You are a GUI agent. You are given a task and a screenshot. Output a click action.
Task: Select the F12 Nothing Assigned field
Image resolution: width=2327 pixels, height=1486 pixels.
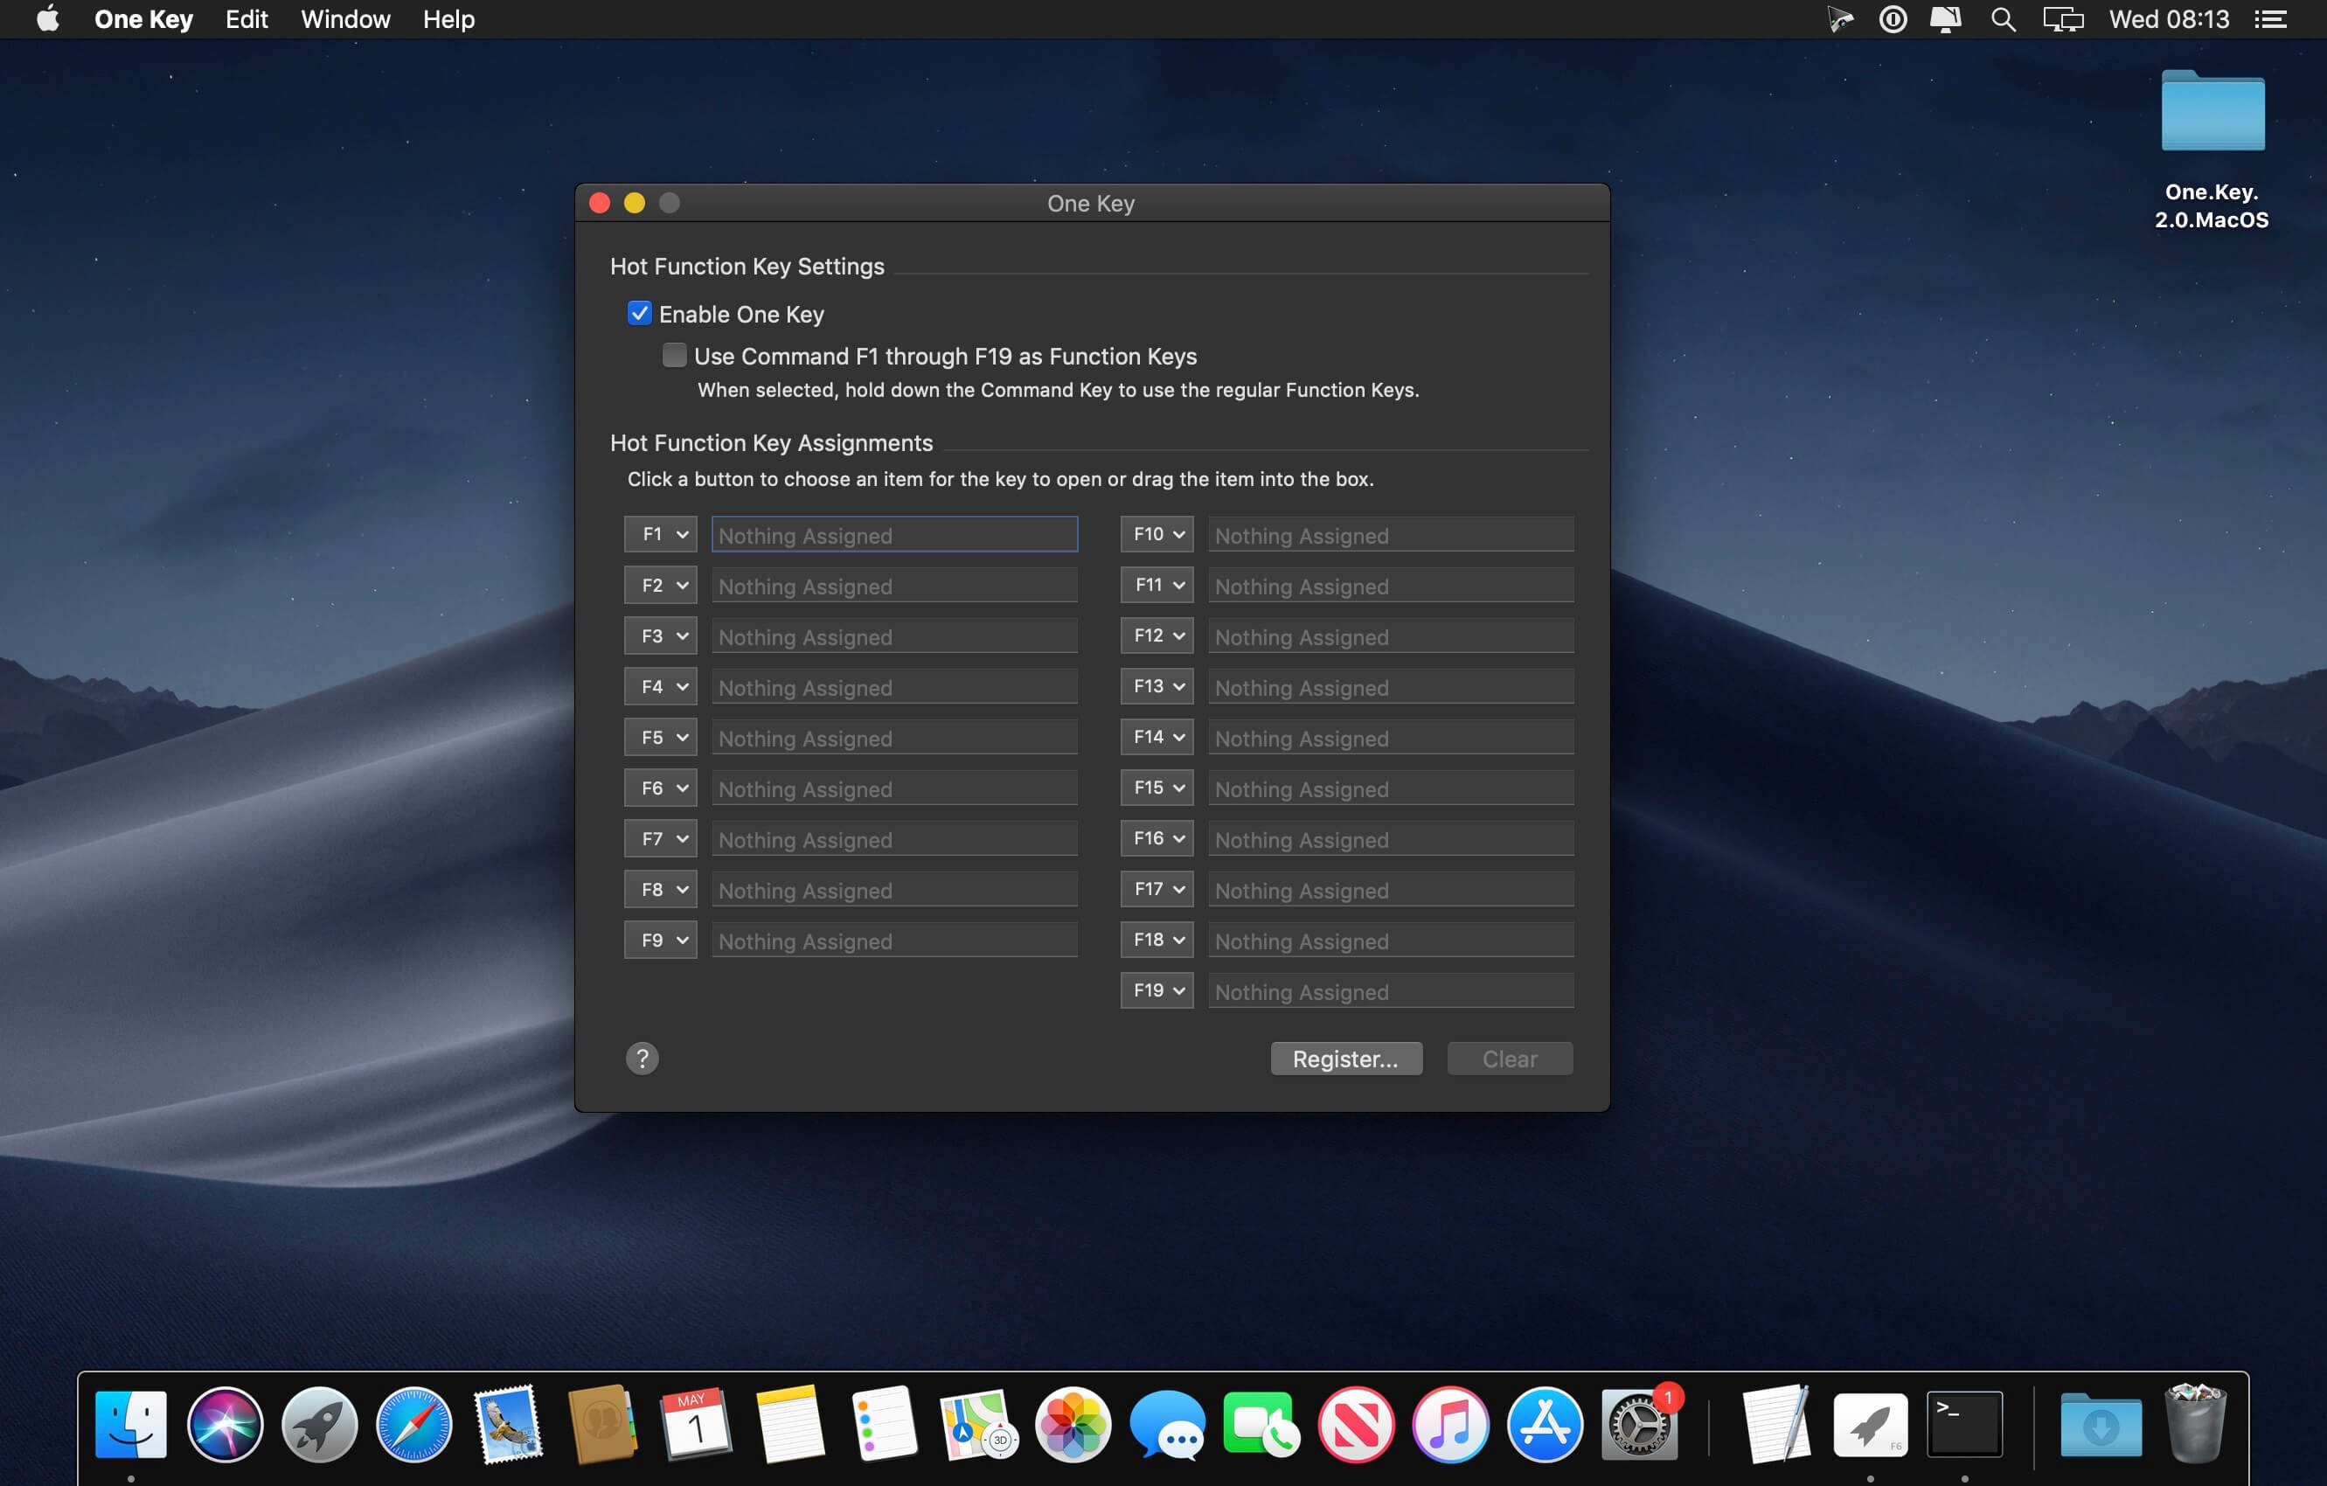[1391, 635]
